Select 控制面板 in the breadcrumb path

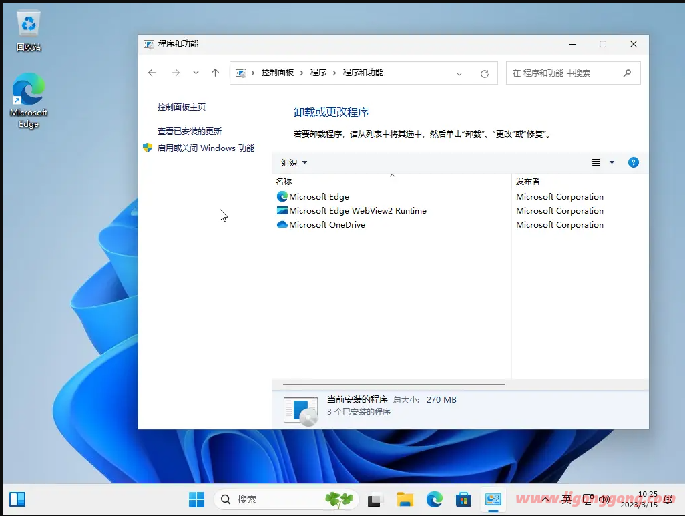(x=278, y=73)
